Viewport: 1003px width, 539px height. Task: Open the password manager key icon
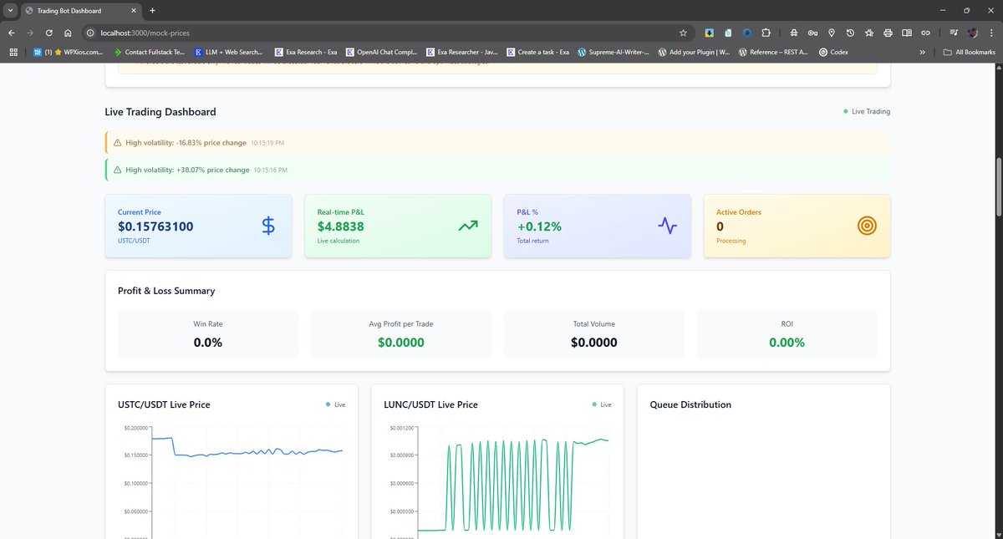point(812,33)
